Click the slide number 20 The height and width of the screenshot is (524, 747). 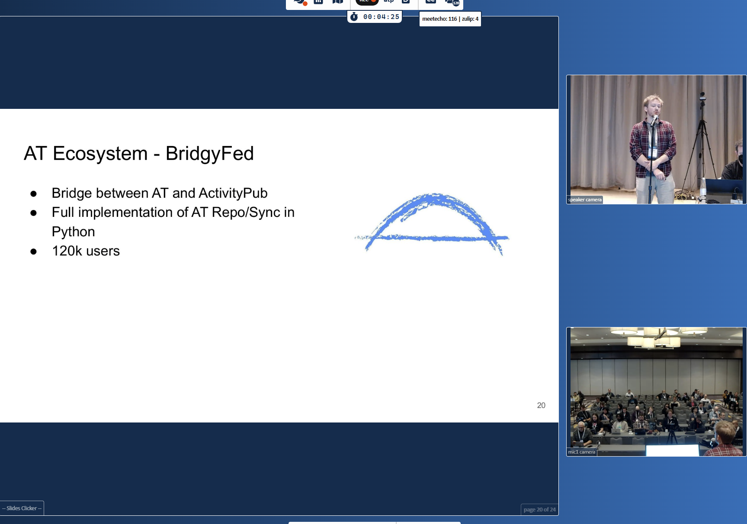[x=541, y=405]
